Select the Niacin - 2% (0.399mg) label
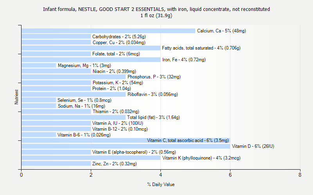The width and height of the screenshot is (313, 195). click(114, 71)
